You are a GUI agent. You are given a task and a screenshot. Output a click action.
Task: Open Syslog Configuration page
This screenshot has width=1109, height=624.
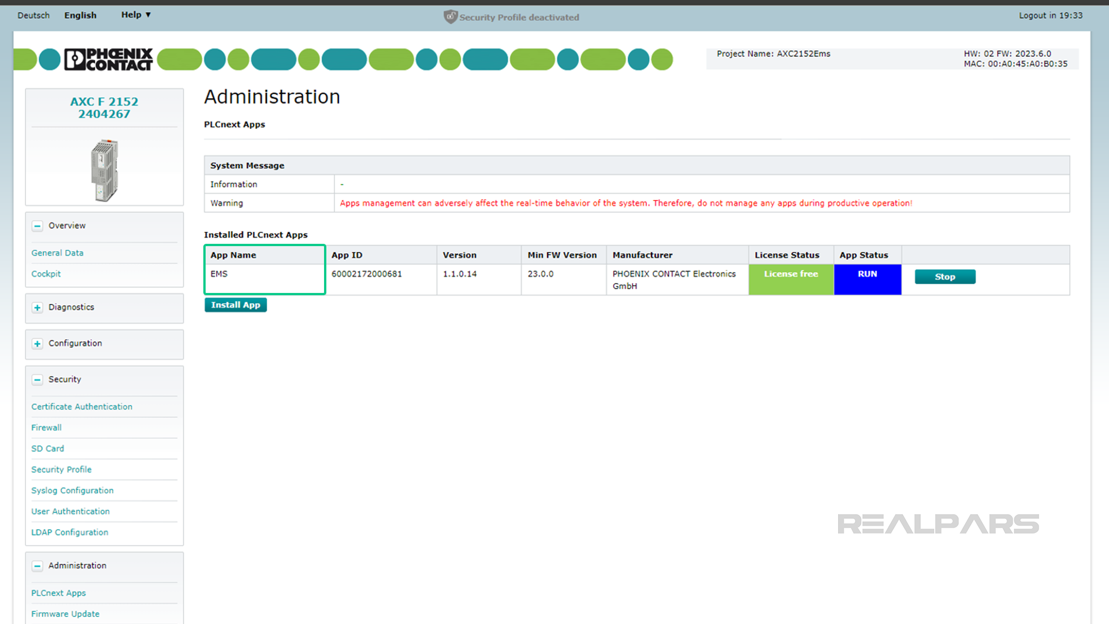coord(72,490)
